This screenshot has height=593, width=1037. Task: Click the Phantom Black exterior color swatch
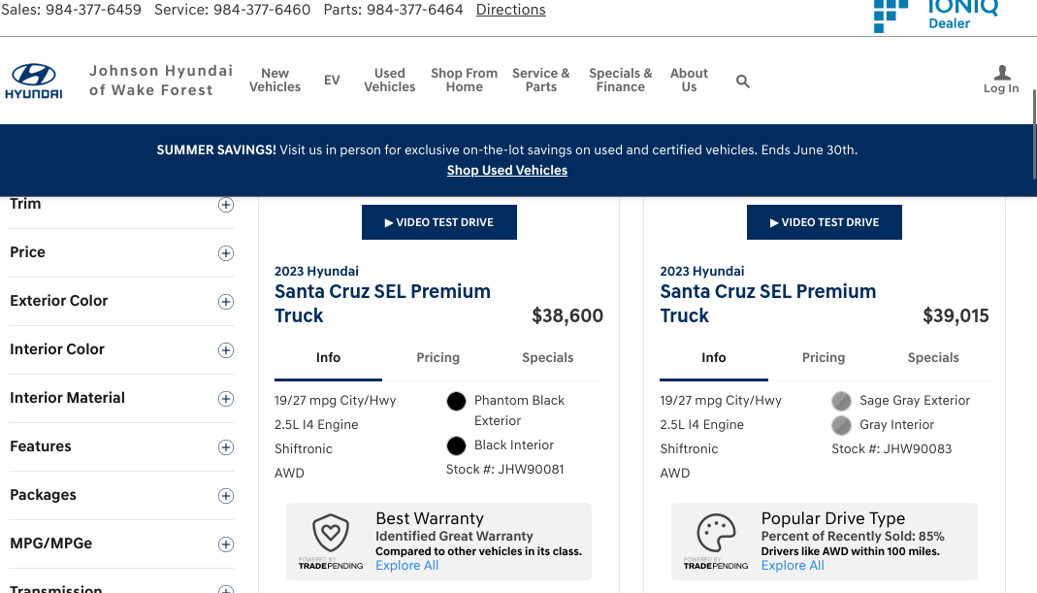[x=456, y=402]
